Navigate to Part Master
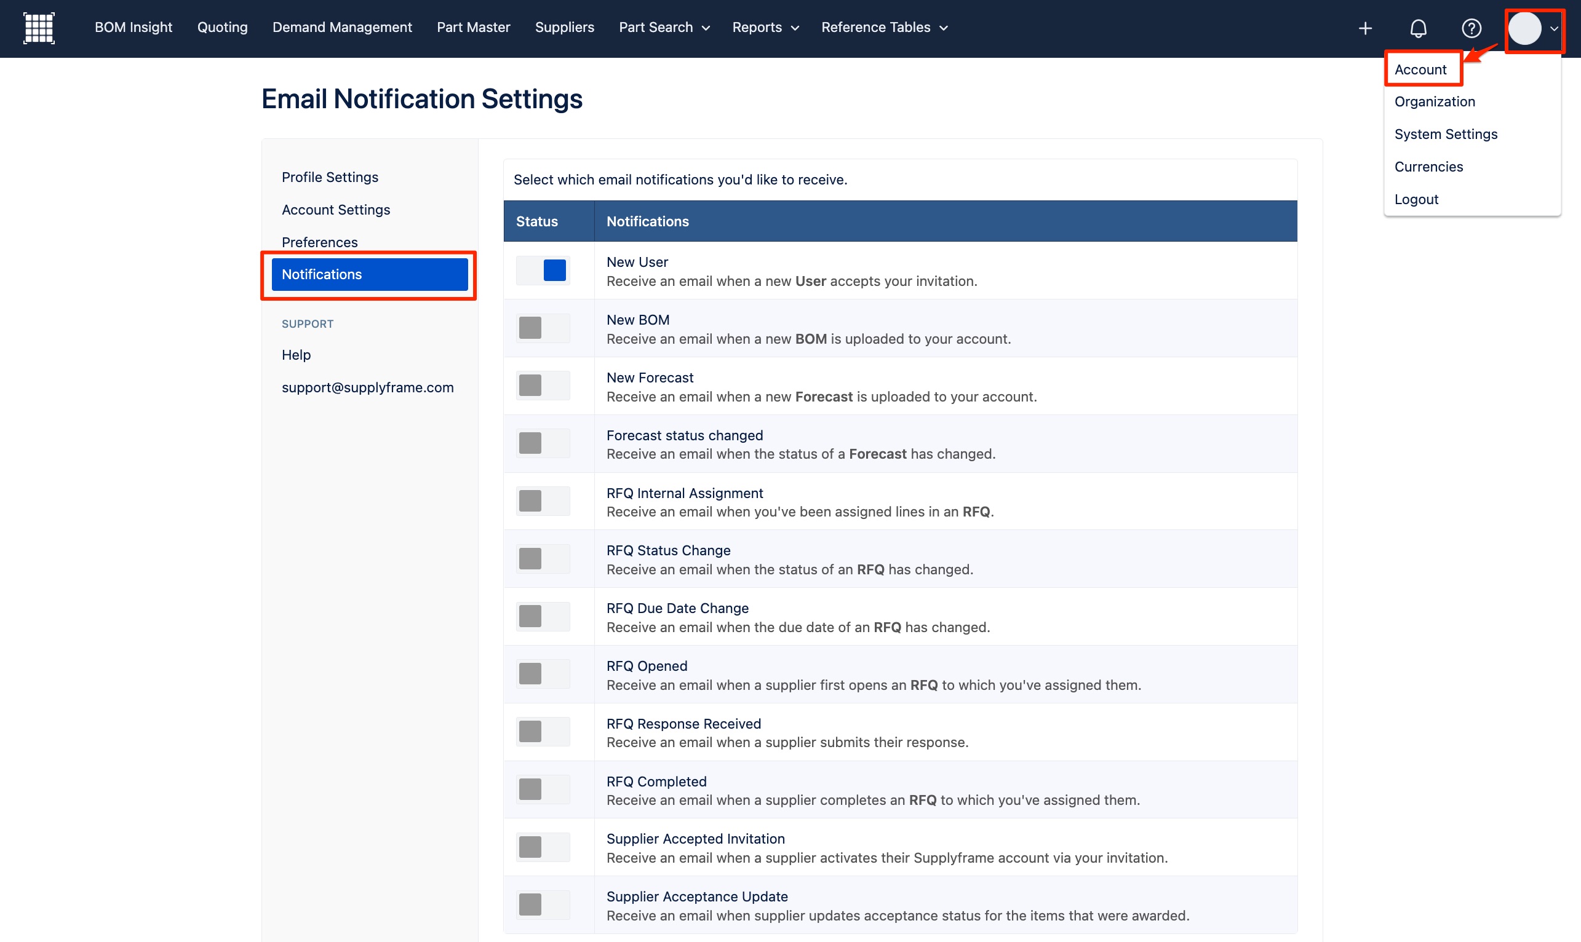 [473, 27]
